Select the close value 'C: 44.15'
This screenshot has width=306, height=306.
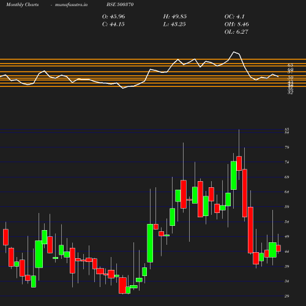pyautogui.click(x=113, y=24)
